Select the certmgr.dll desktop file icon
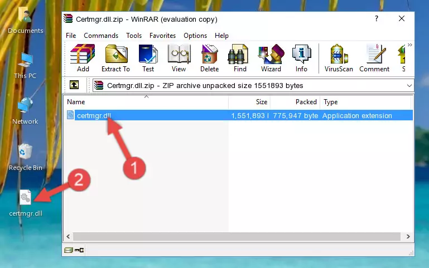This screenshot has height=268, width=429. 26,203
